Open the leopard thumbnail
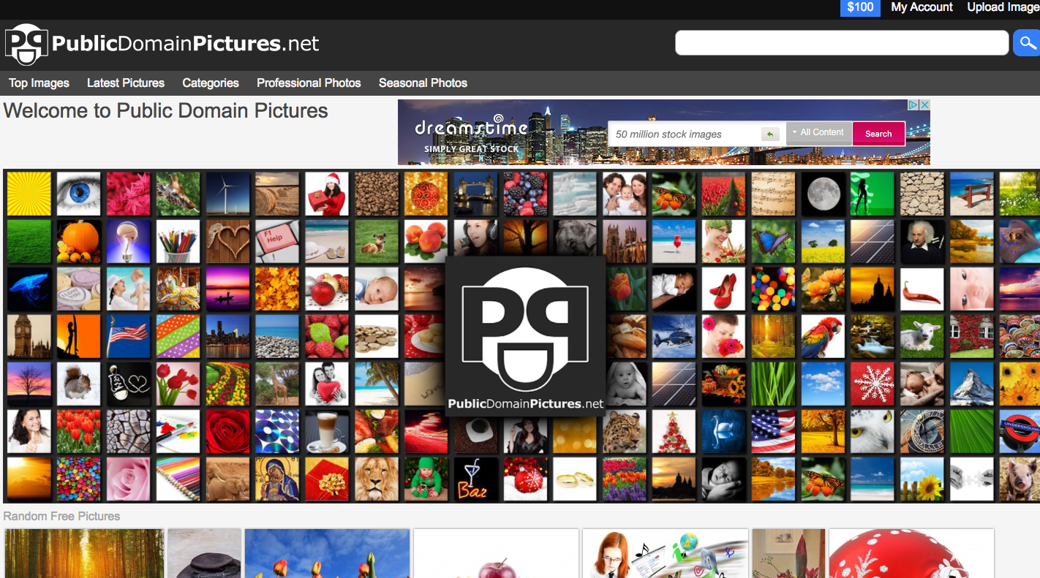This screenshot has height=578, width=1040. click(x=625, y=431)
